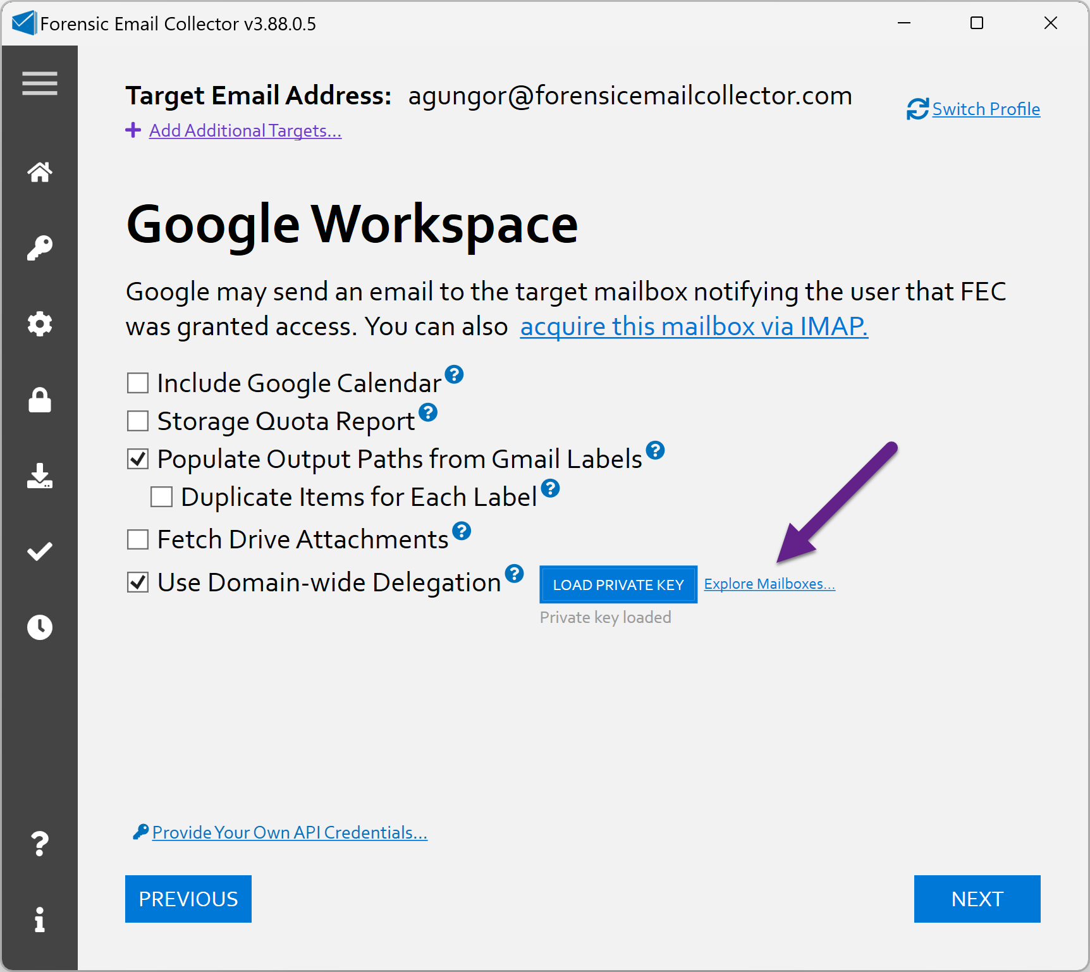
Task: Click the Private key loaded status text
Action: tap(605, 617)
